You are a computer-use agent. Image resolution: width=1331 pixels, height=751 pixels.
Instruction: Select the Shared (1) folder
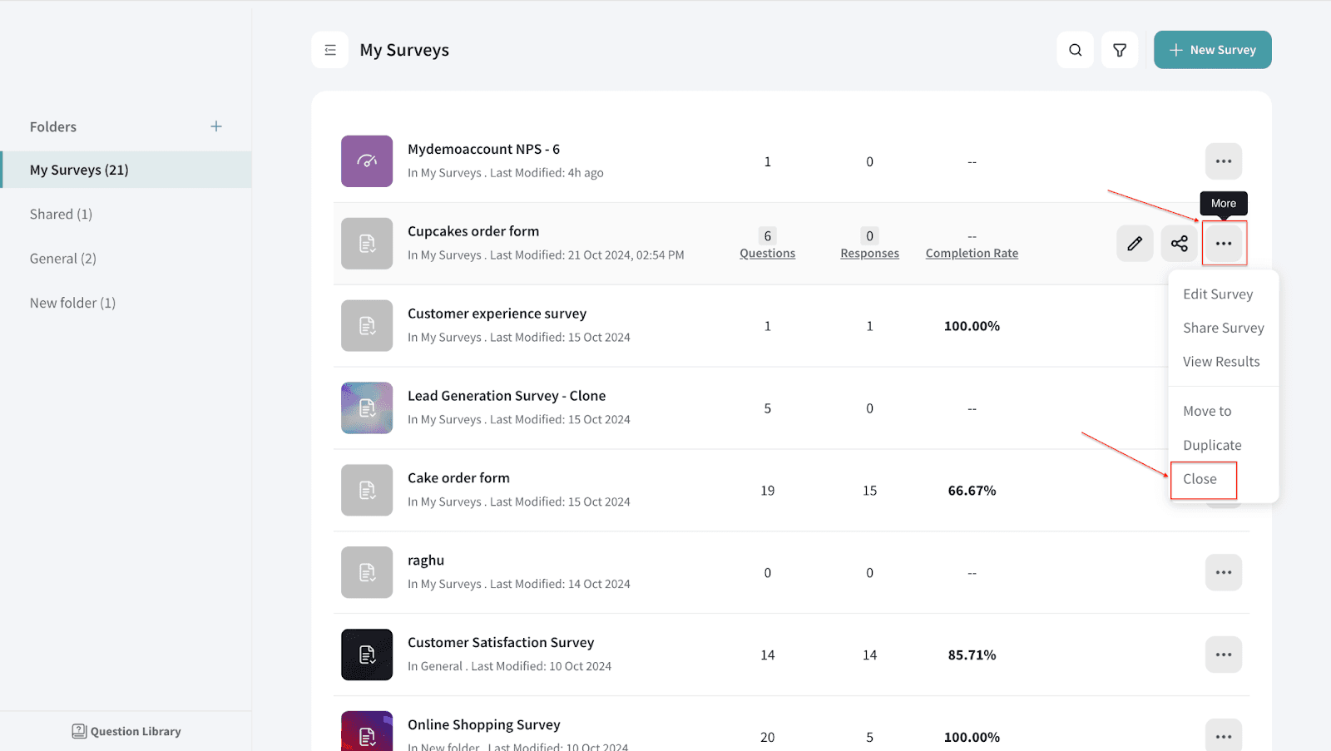tap(61, 214)
